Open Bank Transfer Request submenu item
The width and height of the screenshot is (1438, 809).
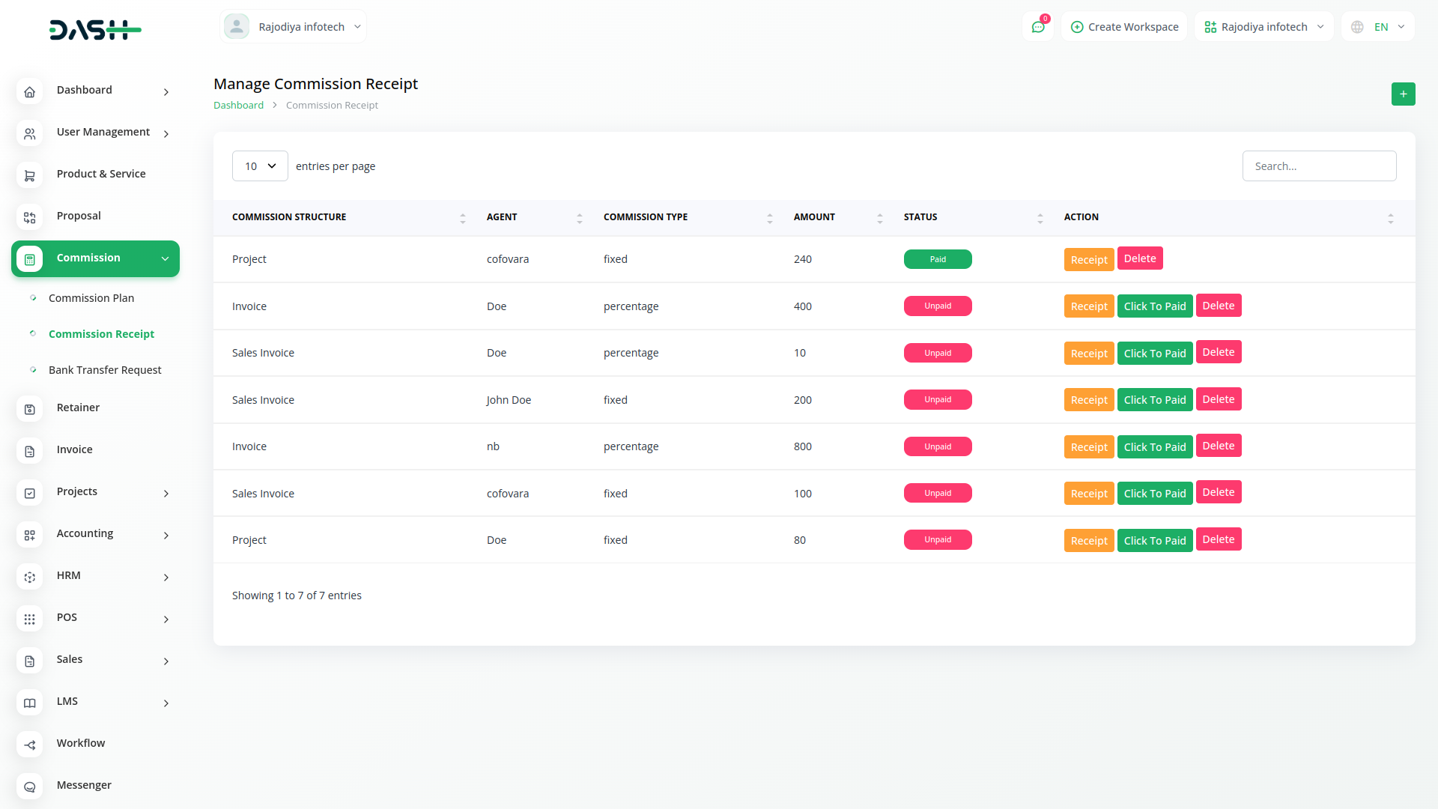click(x=105, y=370)
